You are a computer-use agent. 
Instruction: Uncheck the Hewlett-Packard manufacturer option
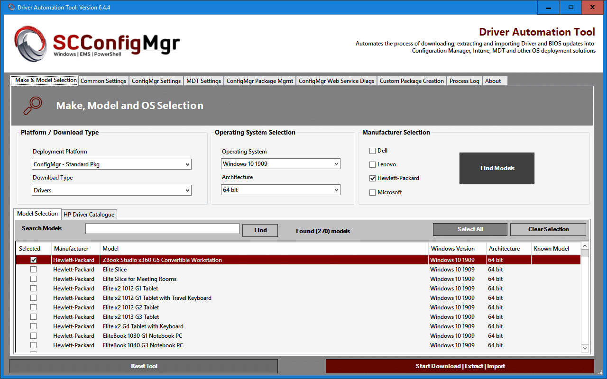click(x=372, y=178)
